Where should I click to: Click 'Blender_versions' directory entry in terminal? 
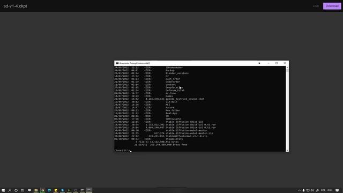coord(177,73)
